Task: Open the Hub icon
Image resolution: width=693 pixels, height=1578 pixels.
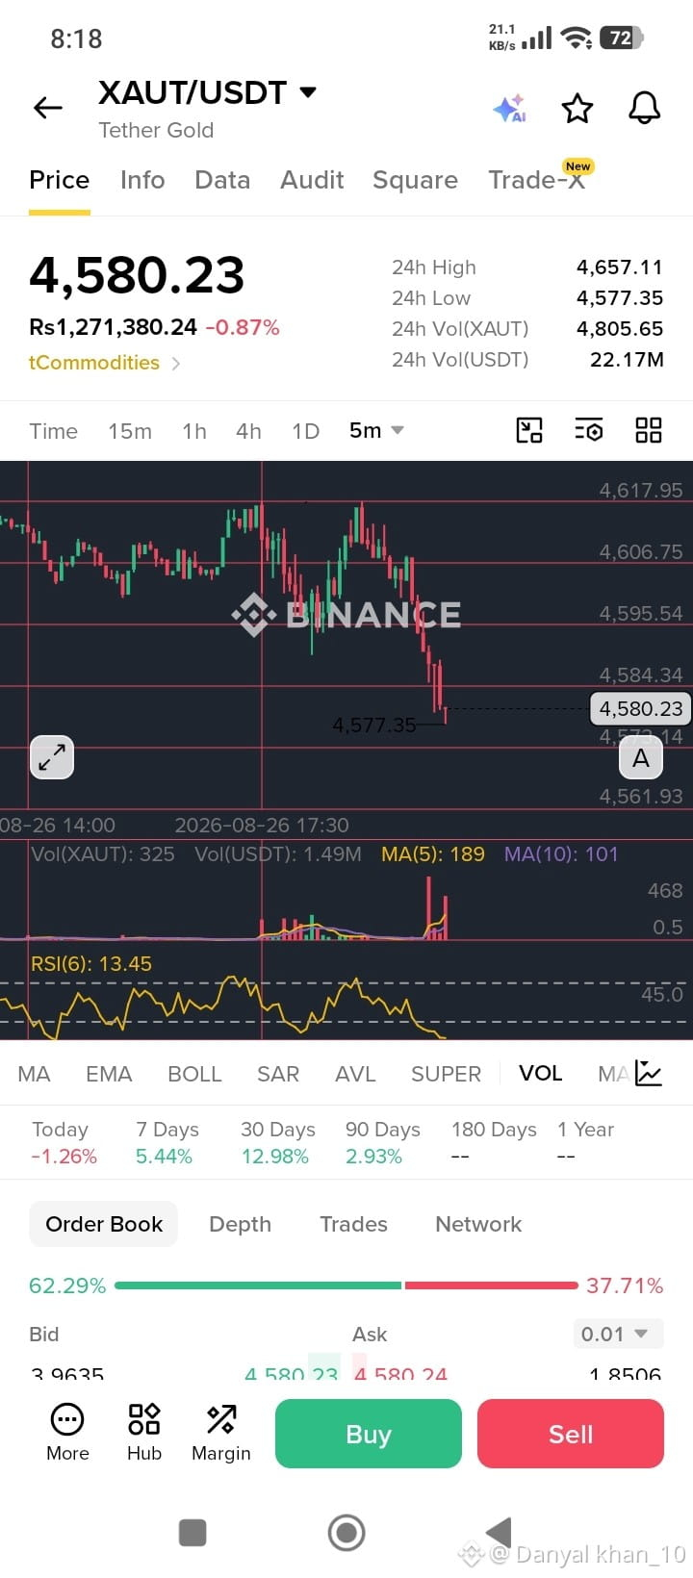Action: coord(144,1433)
